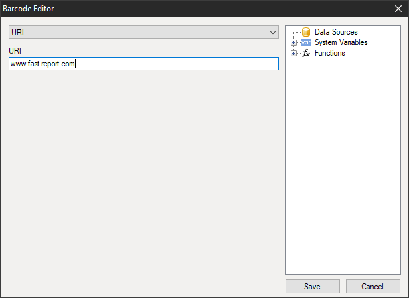The height and width of the screenshot is (298, 409).
Task: Click the System Variables var icon
Action: (x=306, y=42)
